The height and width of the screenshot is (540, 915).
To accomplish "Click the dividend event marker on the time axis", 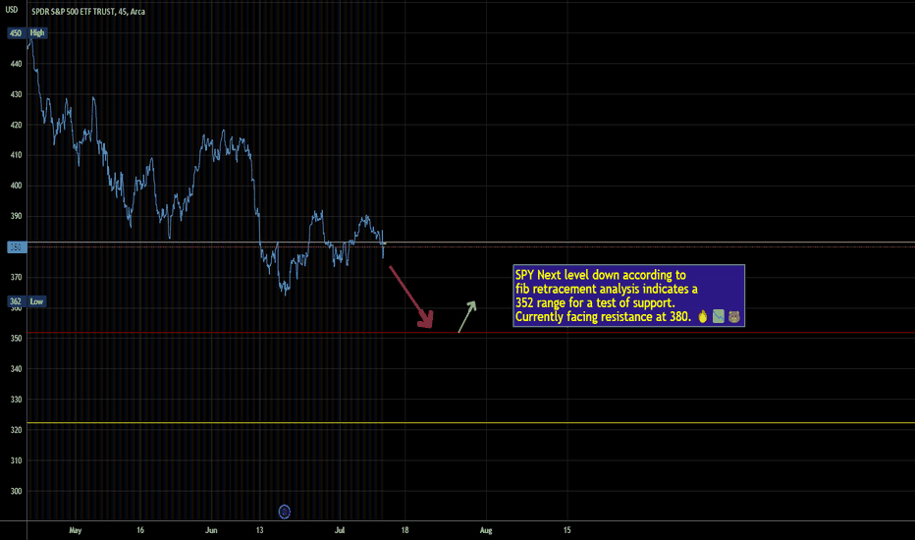I will [284, 512].
